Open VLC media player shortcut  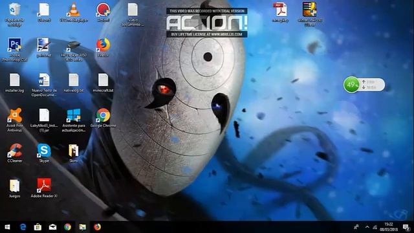click(73, 10)
